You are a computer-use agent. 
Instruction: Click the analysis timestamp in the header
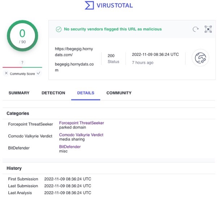tap(155, 54)
